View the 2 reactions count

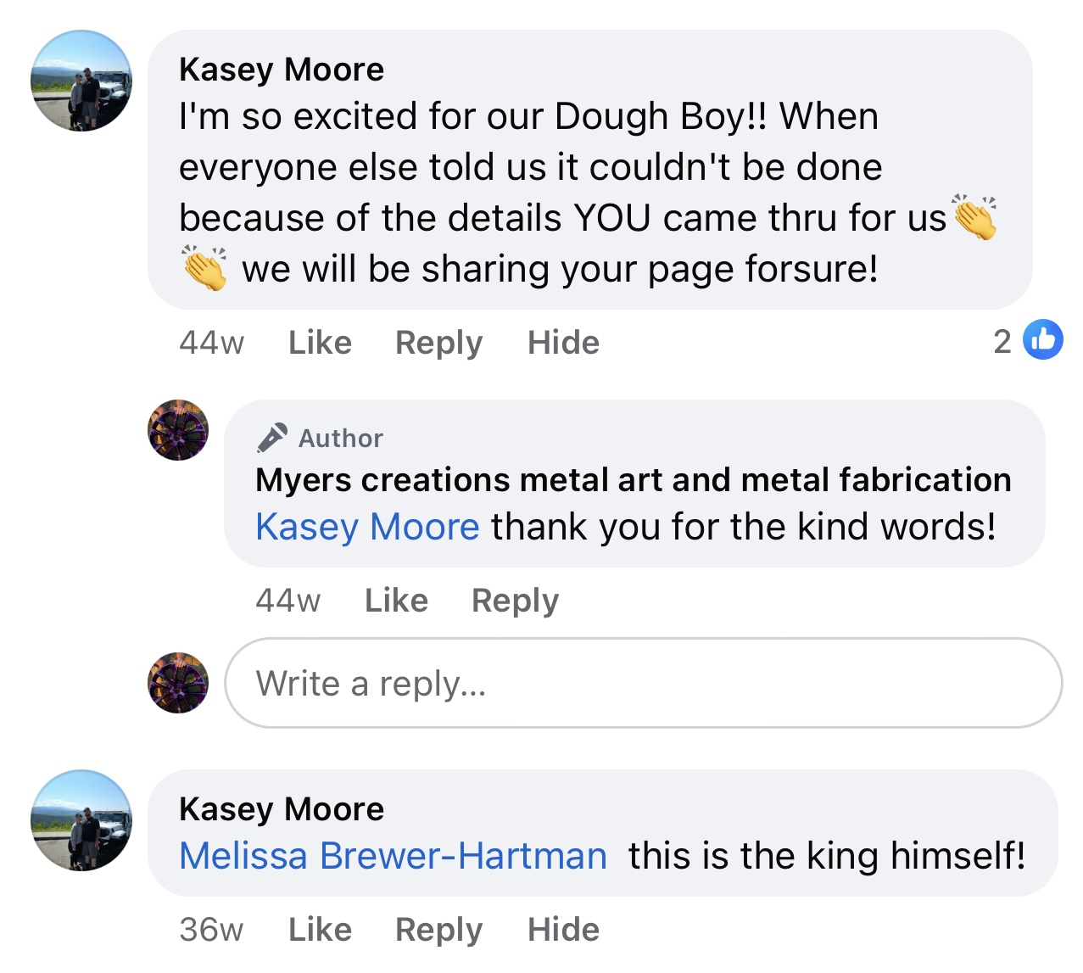[1002, 341]
